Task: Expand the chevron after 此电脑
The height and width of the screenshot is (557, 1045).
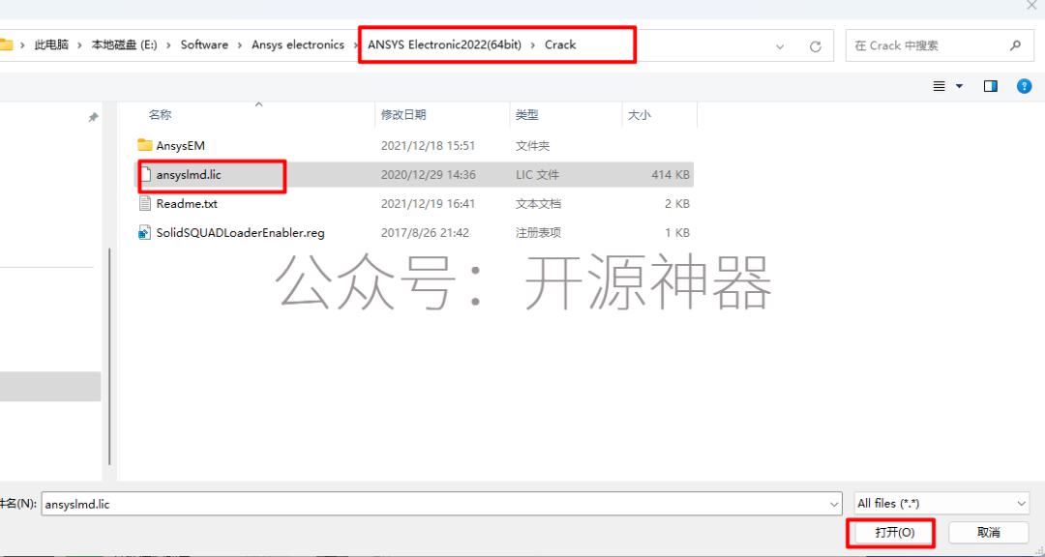Action: tap(80, 45)
